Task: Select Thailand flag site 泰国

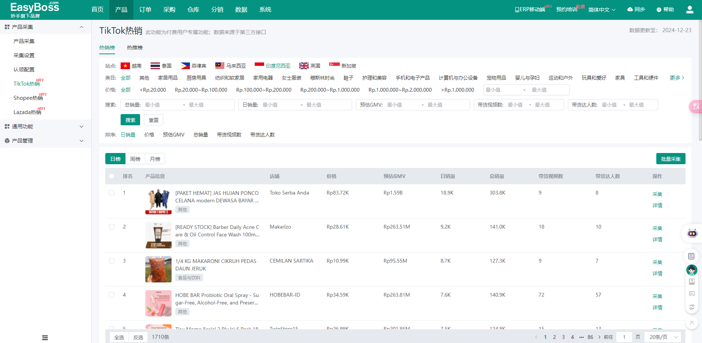Action: tap(161, 66)
